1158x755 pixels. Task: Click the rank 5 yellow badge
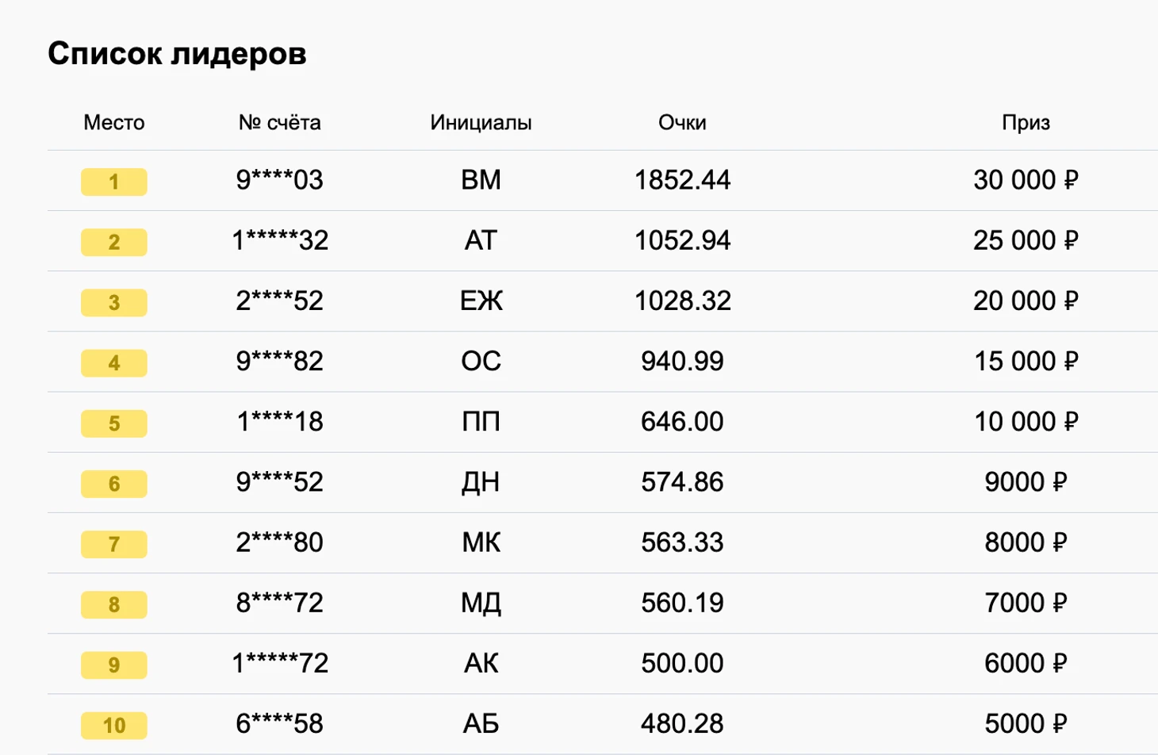[x=113, y=423]
